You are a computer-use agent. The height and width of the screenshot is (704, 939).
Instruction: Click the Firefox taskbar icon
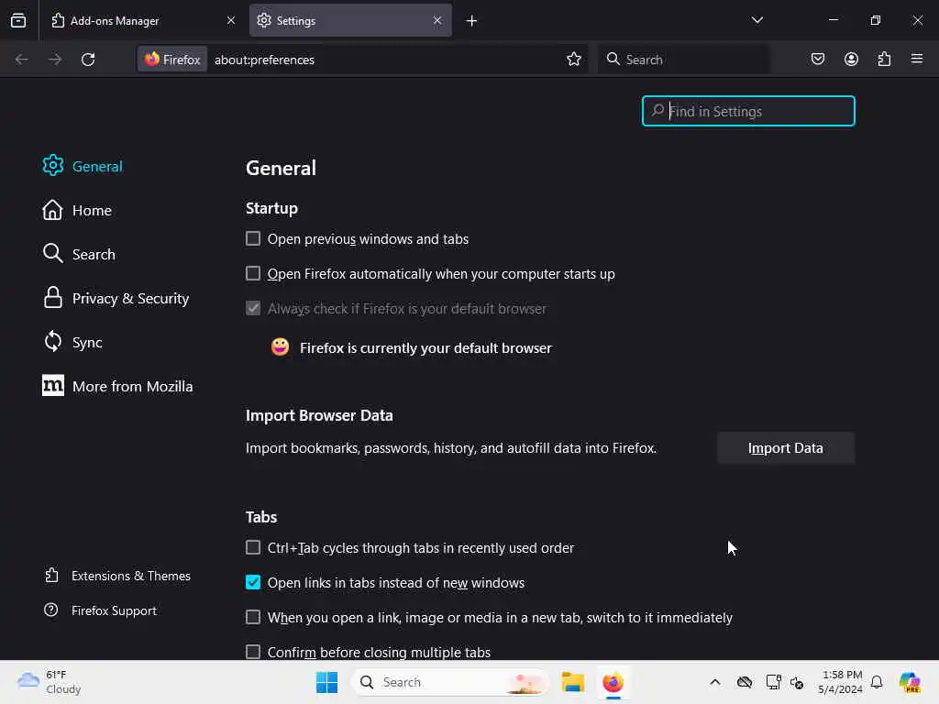pyautogui.click(x=613, y=682)
